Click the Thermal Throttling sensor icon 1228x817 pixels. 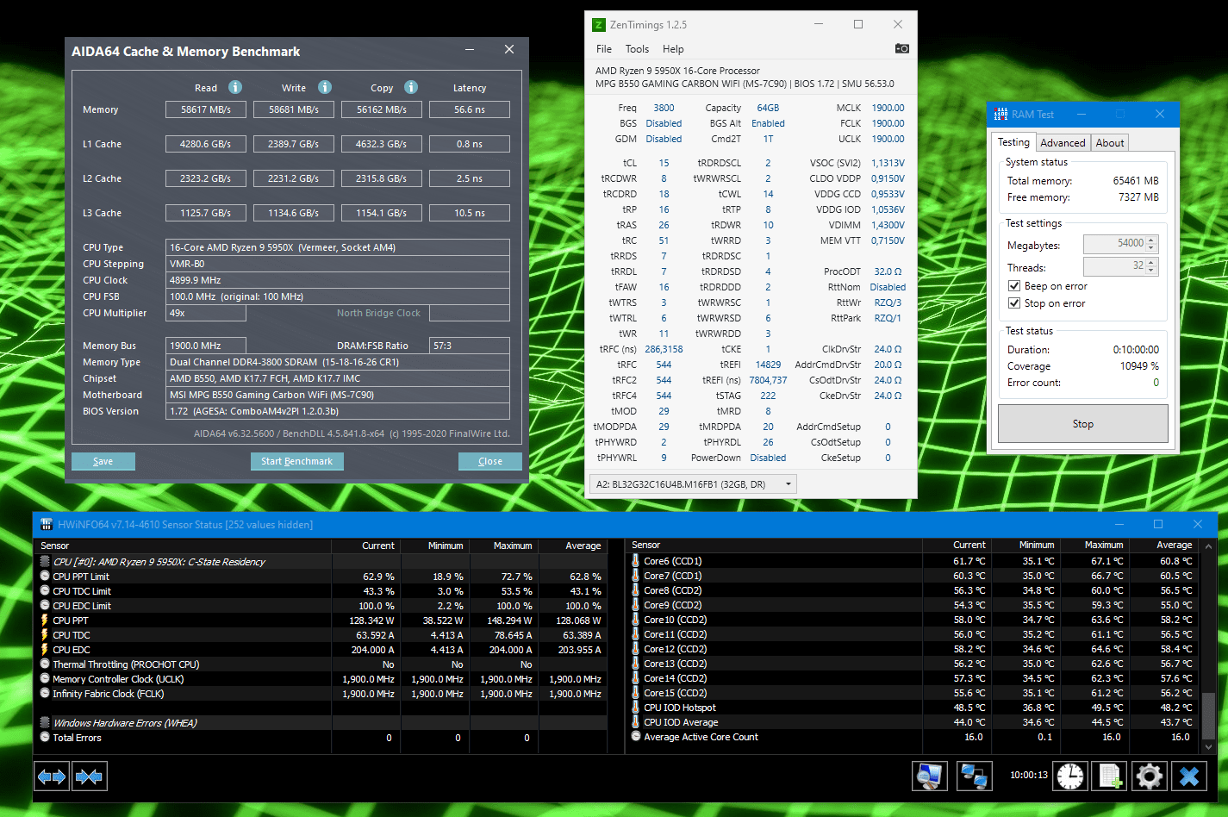point(45,664)
